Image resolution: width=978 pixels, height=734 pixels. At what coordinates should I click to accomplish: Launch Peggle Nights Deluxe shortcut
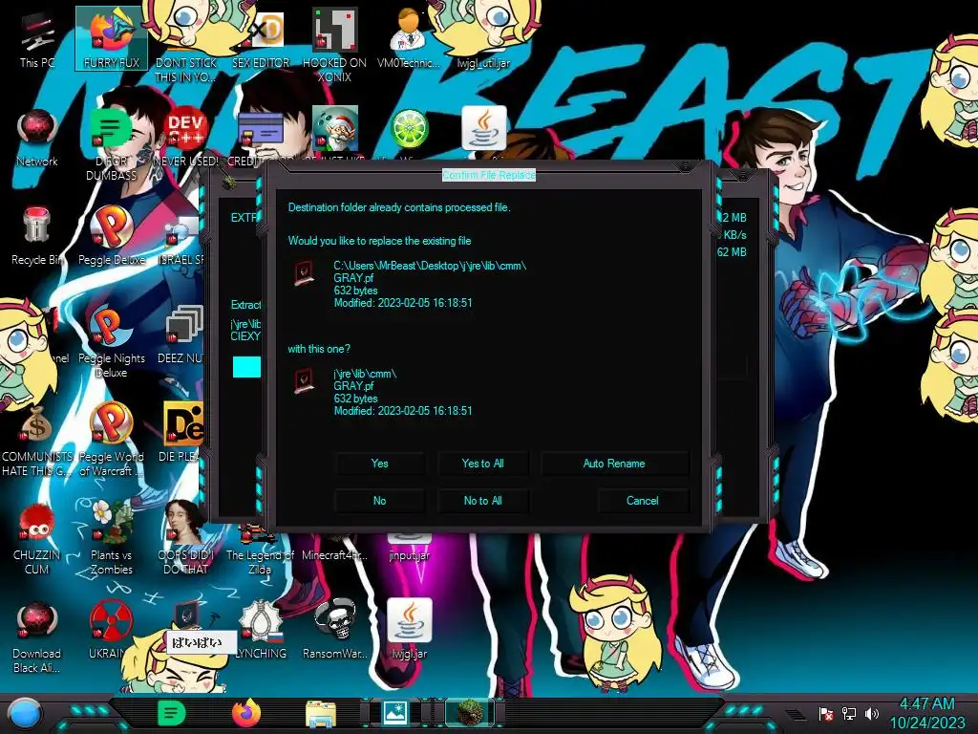coord(112,342)
